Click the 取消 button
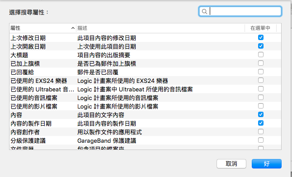Viewport: 292px width, 177px height. pyautogui.click(x=231, y=163)
